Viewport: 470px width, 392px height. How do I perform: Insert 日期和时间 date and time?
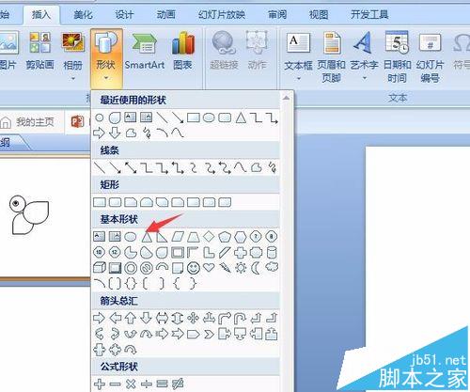point(397,57)
